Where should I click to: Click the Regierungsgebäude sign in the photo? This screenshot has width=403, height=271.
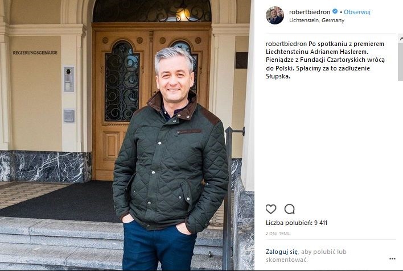35,53
